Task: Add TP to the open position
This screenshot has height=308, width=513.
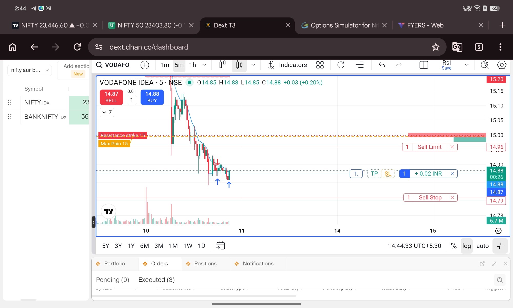Action: click(374, 174)
